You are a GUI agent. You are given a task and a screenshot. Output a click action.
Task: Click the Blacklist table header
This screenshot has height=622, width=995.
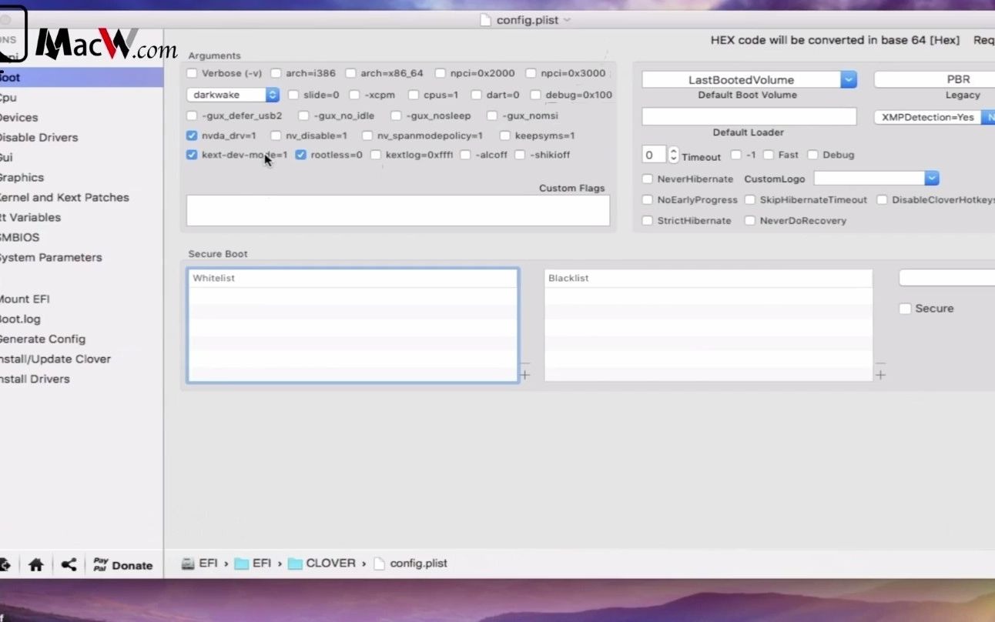(x=709, y=278)
